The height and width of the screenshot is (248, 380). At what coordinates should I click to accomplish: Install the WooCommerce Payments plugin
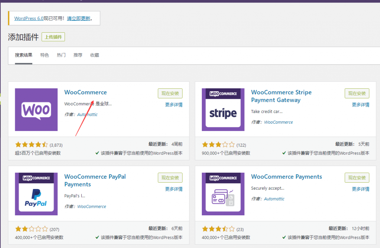[357, 178]
